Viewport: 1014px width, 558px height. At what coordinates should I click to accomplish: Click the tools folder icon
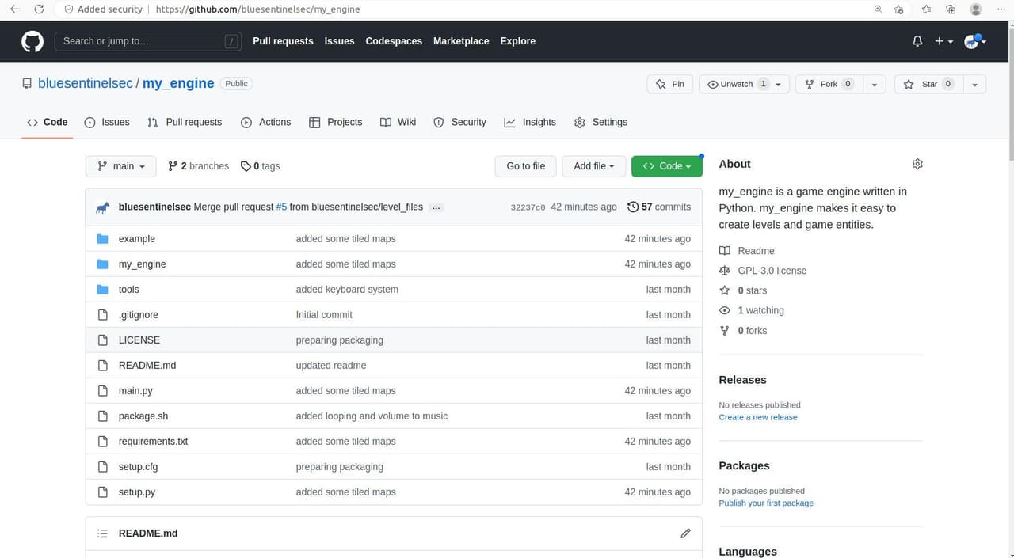point(102,290)
